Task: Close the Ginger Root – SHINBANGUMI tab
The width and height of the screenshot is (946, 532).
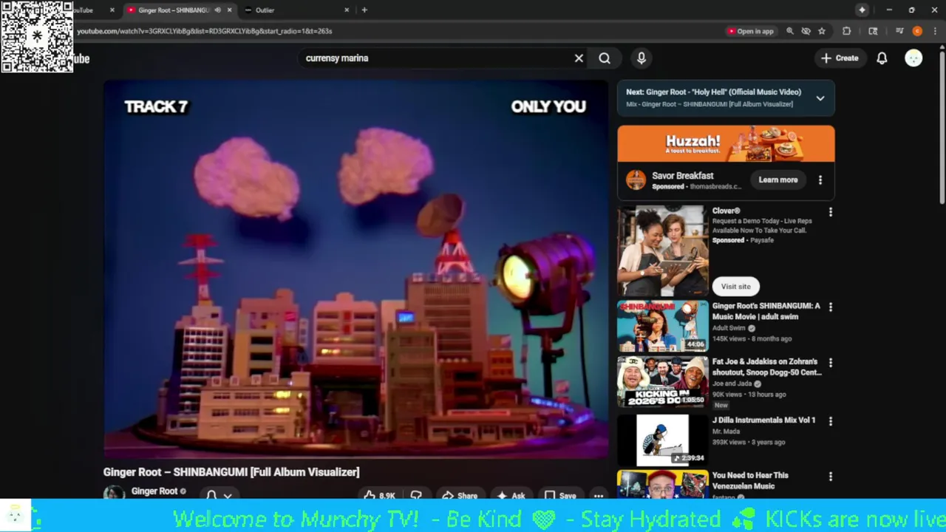Action: 229,10
